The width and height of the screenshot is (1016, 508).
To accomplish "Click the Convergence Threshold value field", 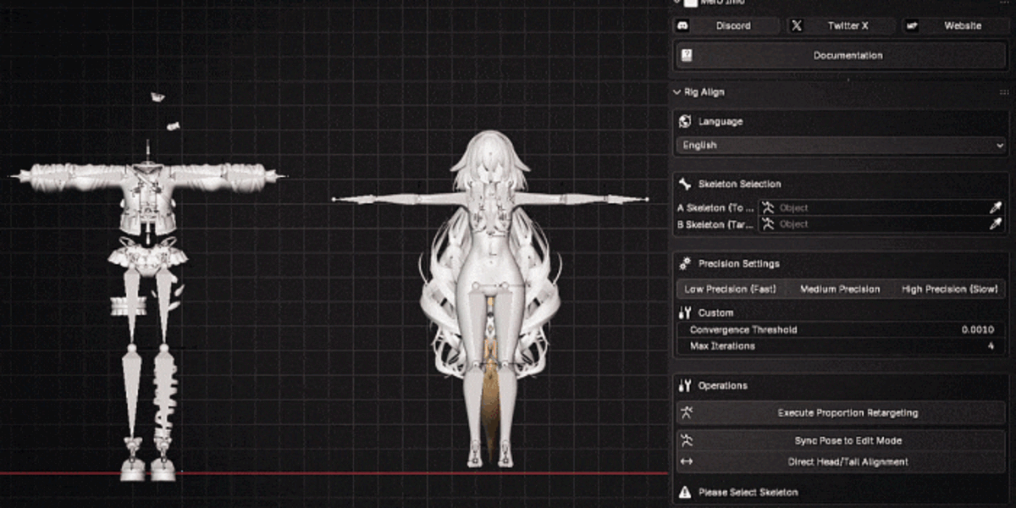I will pos(841,330).
